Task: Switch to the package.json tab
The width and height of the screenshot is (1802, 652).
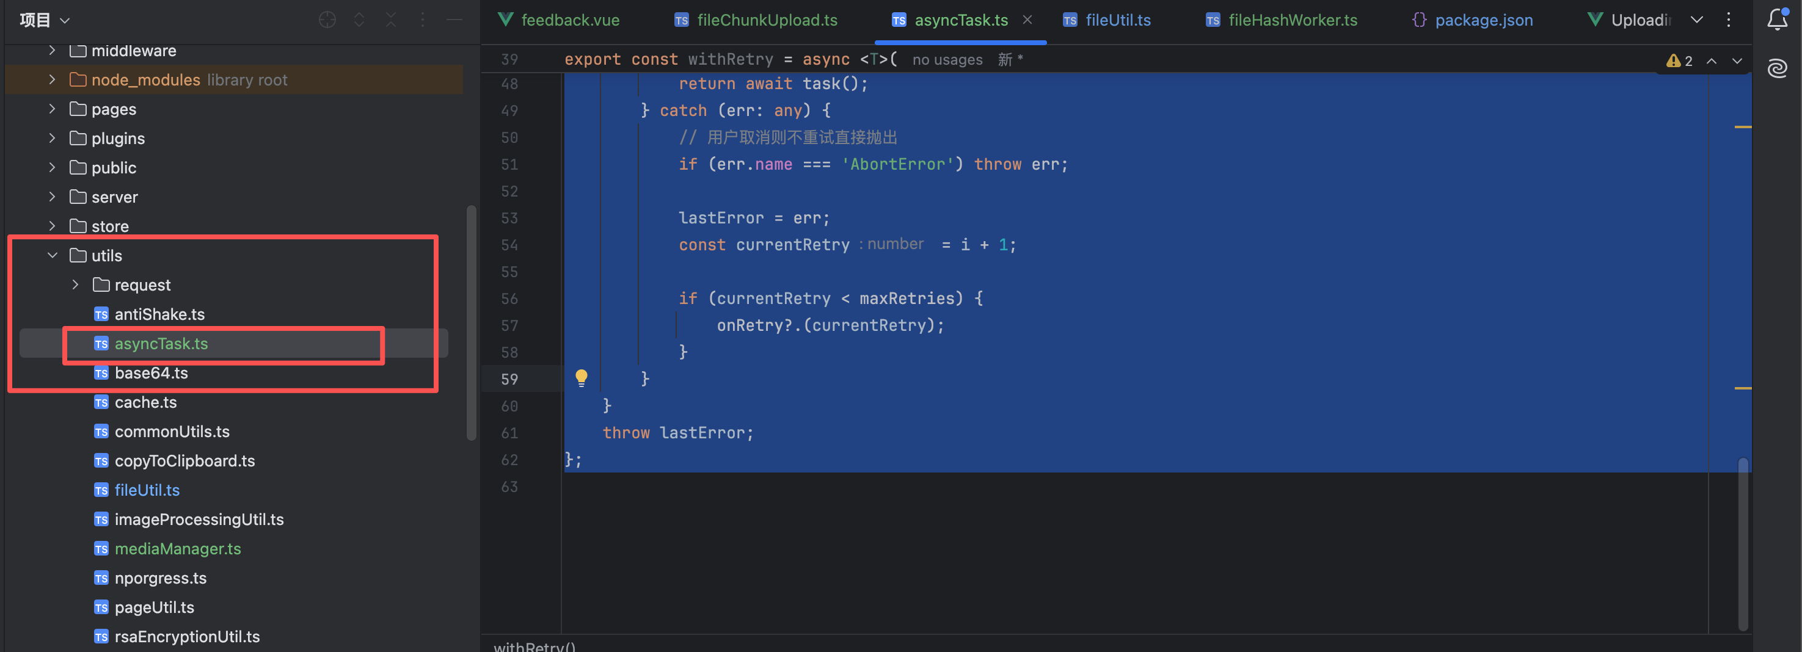Action: [1483, 20]
